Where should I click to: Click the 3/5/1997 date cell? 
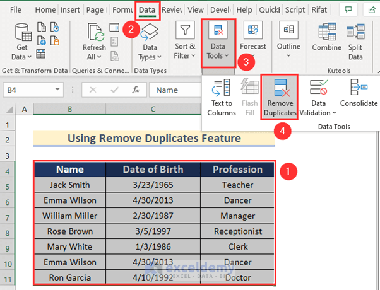coord(153,231)
